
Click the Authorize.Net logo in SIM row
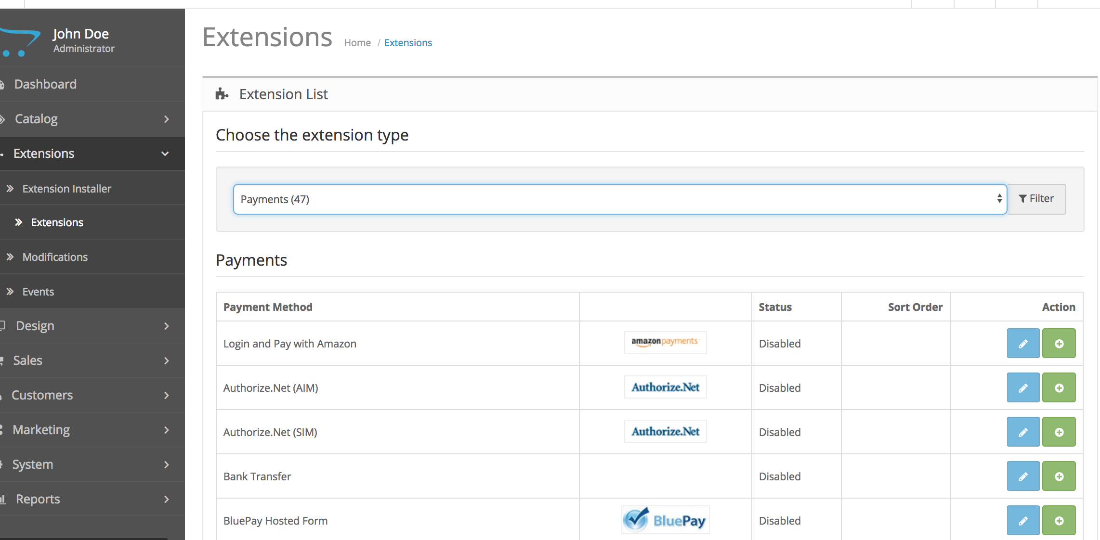pyautogui.click(x=665, y=431)
